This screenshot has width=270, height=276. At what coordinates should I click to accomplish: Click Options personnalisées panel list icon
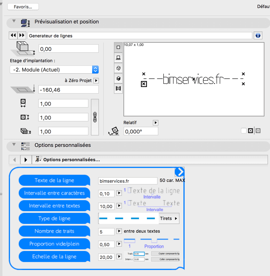tap(25, 146)
